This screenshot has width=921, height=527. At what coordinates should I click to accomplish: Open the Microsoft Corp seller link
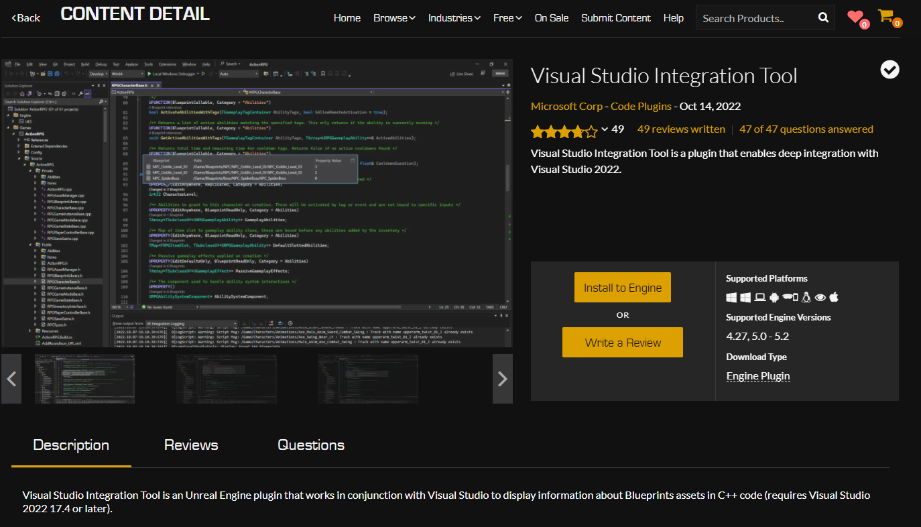pos(566,106)
